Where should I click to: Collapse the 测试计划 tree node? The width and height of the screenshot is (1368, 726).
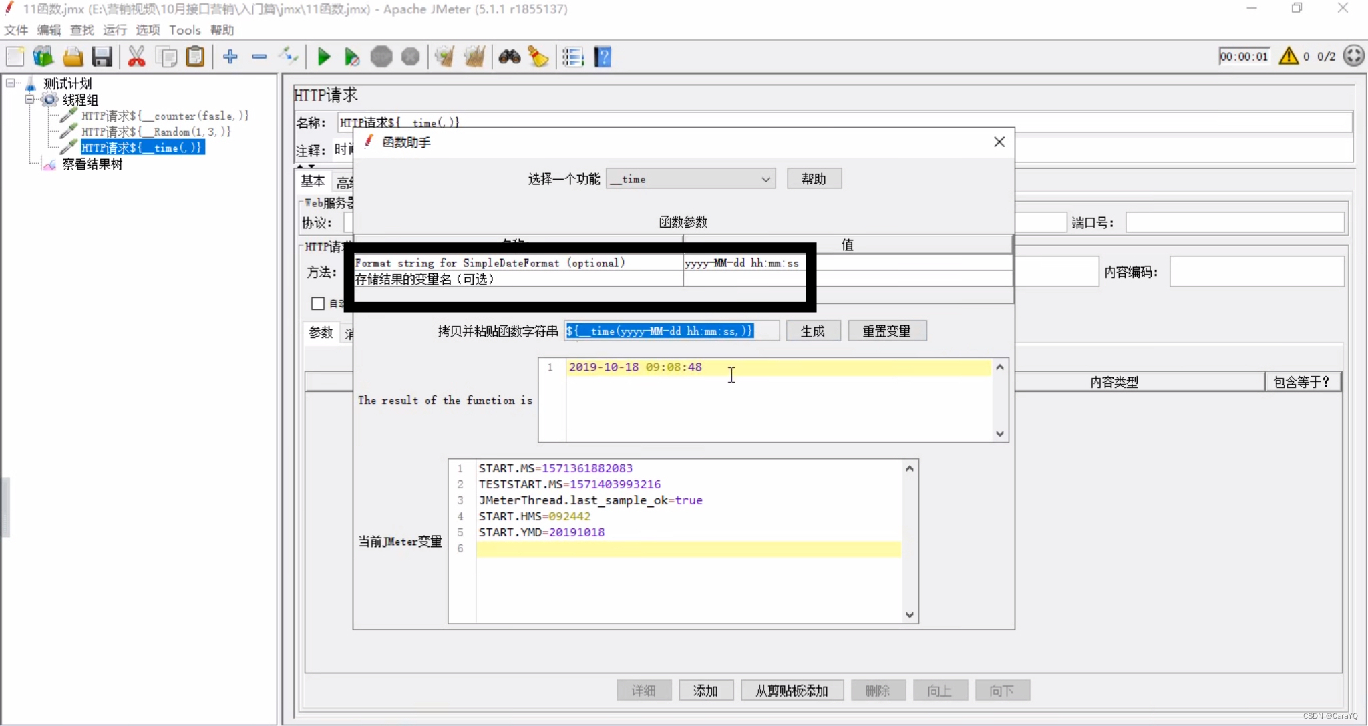[x=11, y=83]
